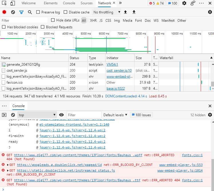Image resolution: width=214 pixels, height=191 pixels.
Task: Check the Disable cache option
Action: pyautogui.click(x=65, y=12)
